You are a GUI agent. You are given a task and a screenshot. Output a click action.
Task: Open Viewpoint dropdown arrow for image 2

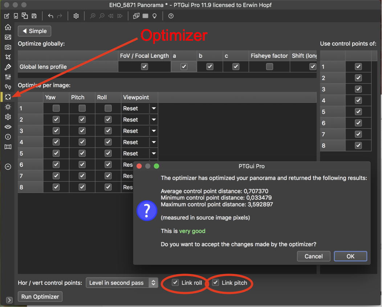[154, 120]
